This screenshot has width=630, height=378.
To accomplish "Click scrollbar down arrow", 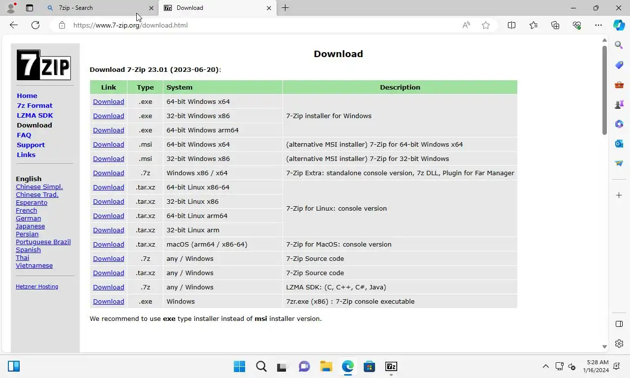I will coord(604,347).
